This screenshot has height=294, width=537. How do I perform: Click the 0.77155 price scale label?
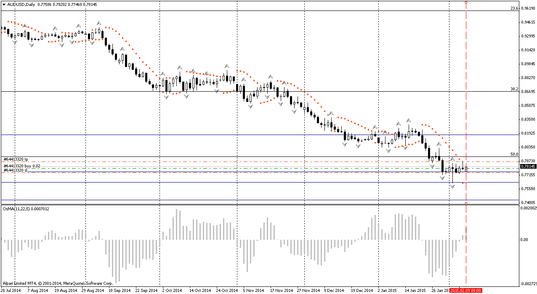(x=529, y=175)
